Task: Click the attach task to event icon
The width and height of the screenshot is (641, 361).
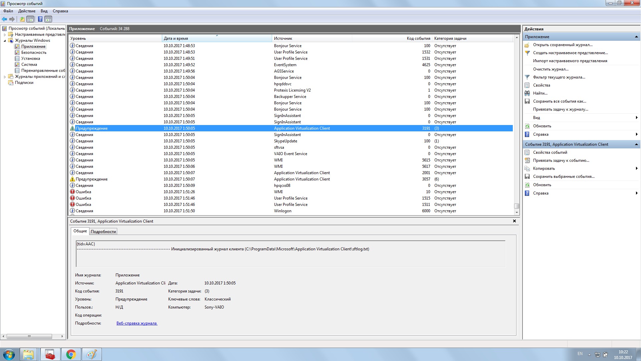Action: 527,160
